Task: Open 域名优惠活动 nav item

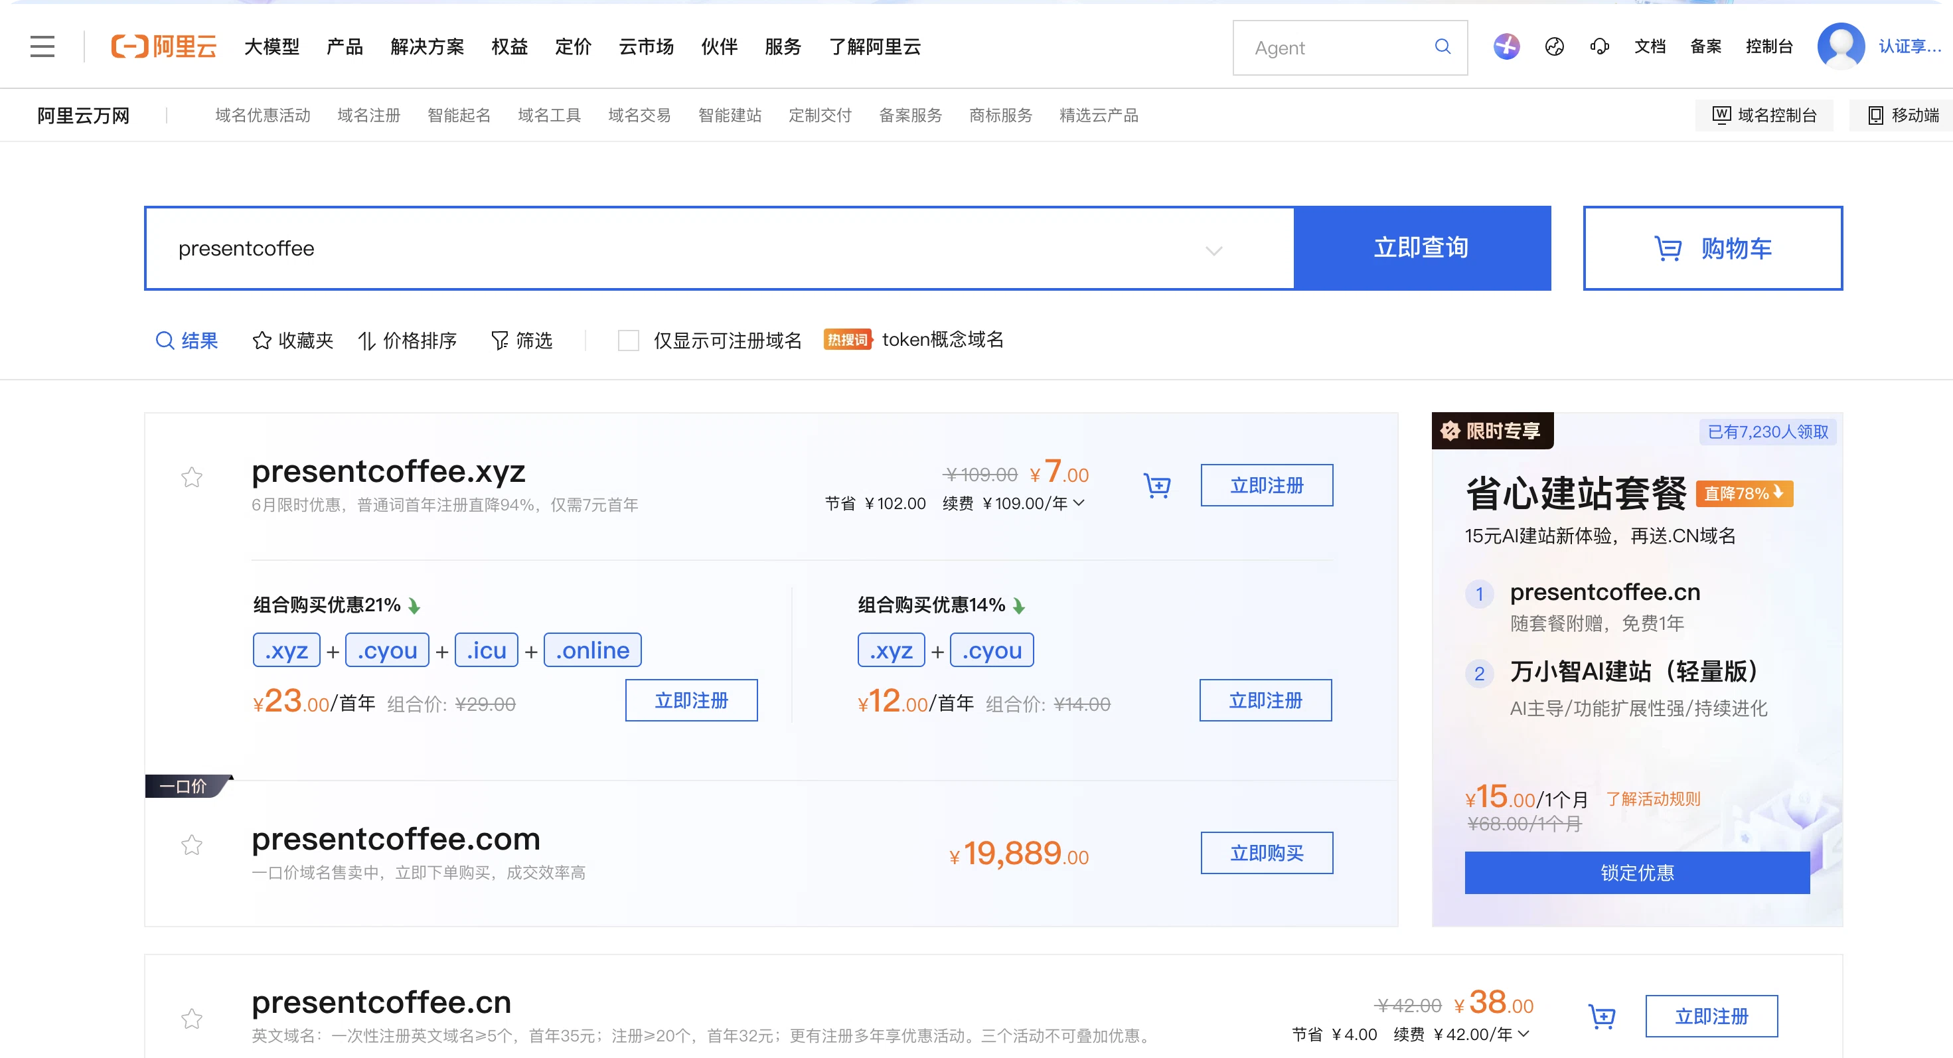Action: tap(263, 115)
